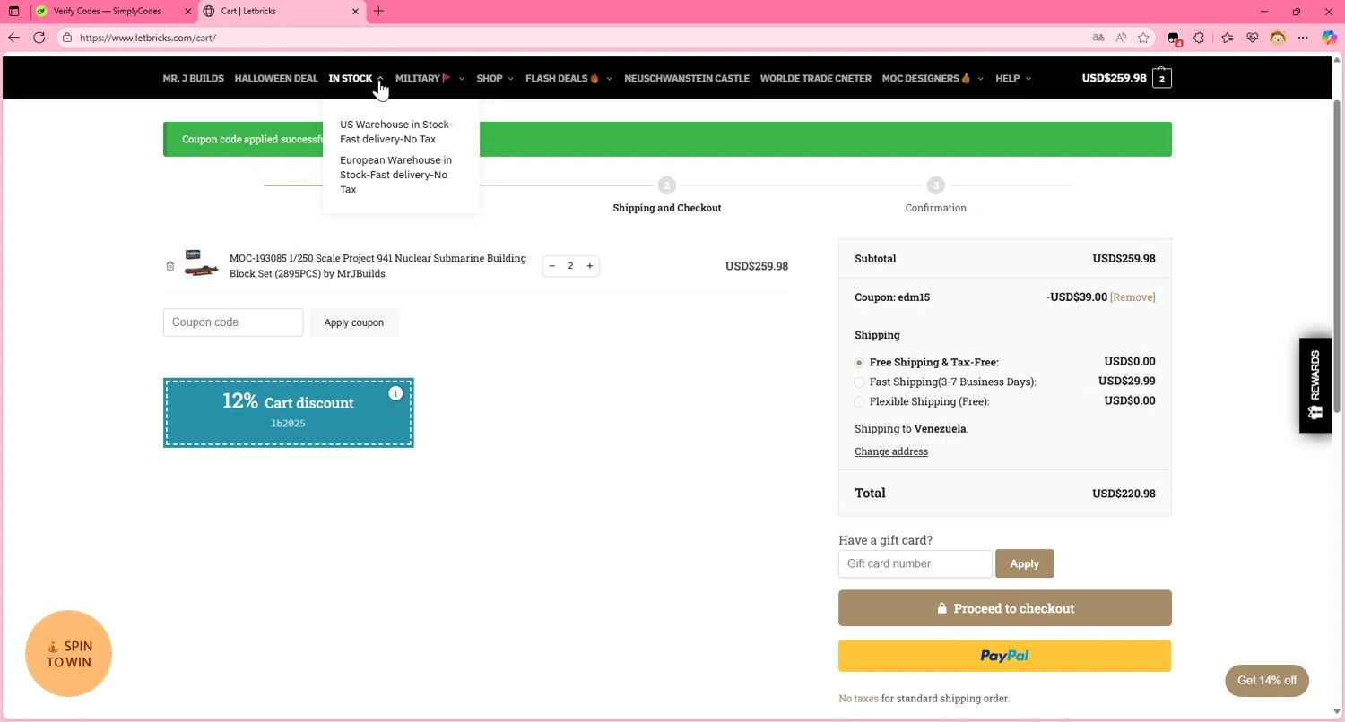
Task: Open the submarine product title link
Action: click(377, 266)
